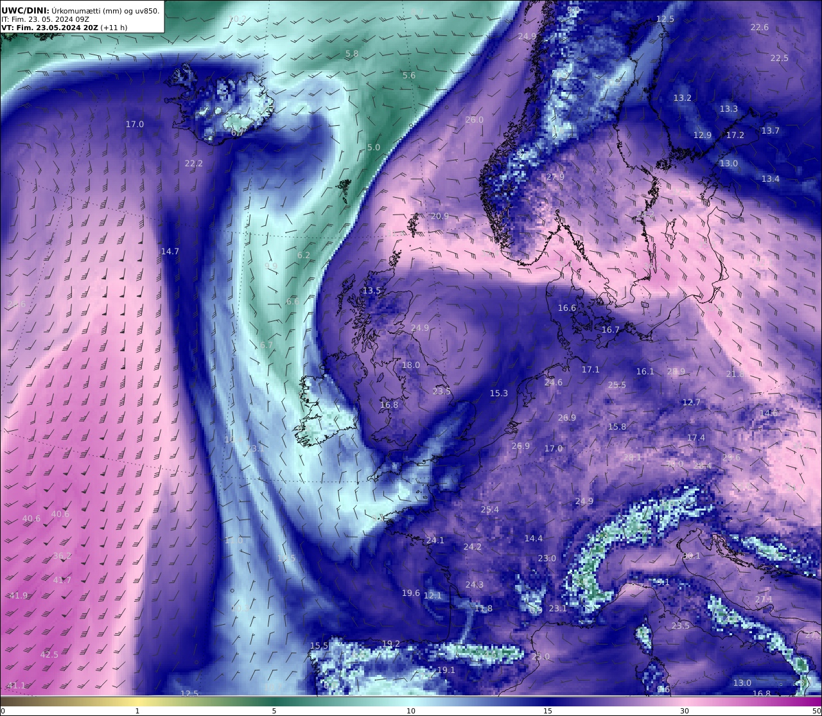The width and height of the screenshot is (822, 716).
Task: Click the value label 5.0 near the Faroes
Action: [x=373, y=148]
